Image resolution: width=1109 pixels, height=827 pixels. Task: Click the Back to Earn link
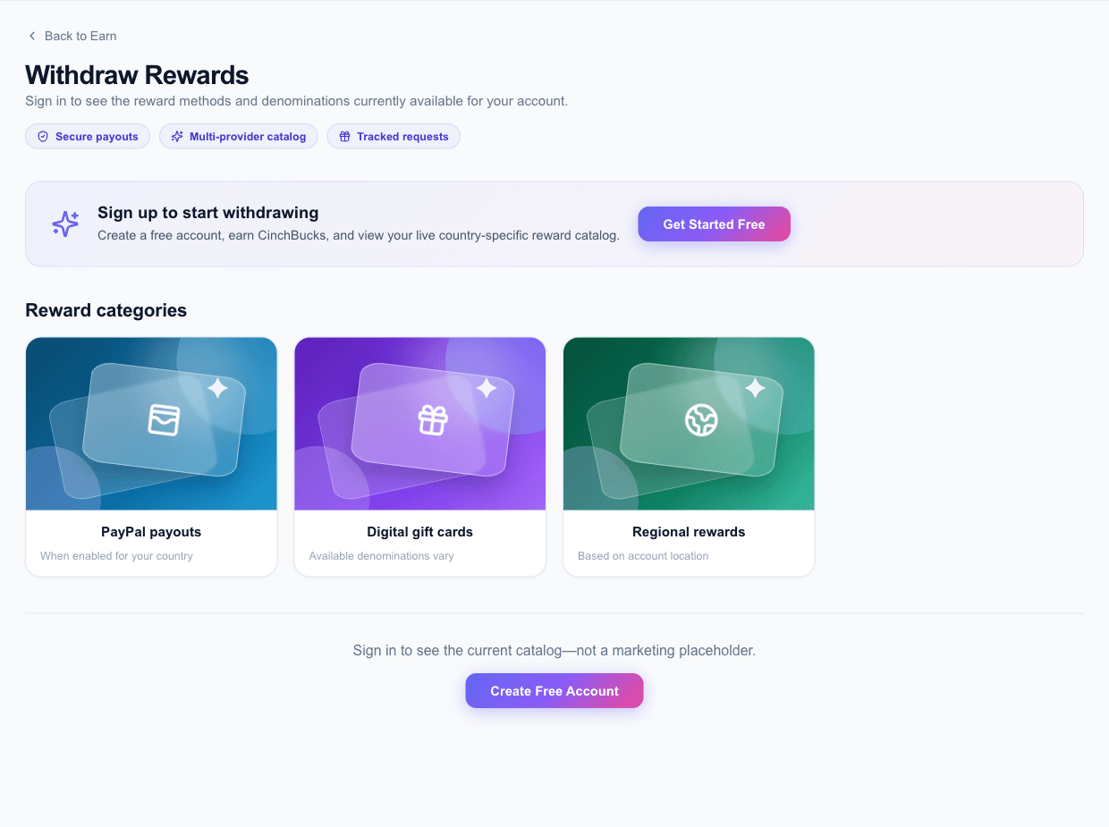click(72, 36)
